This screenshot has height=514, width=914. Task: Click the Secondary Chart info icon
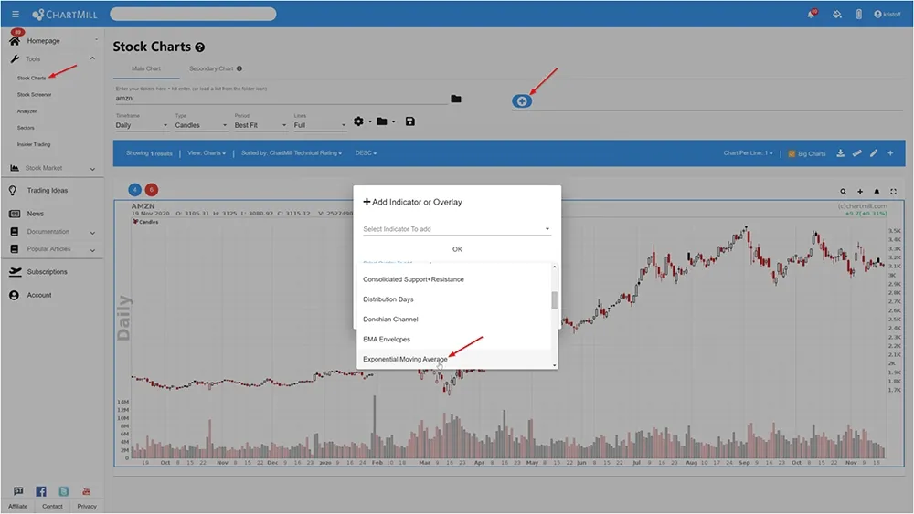pyautogui.click(x=239, y=68)
